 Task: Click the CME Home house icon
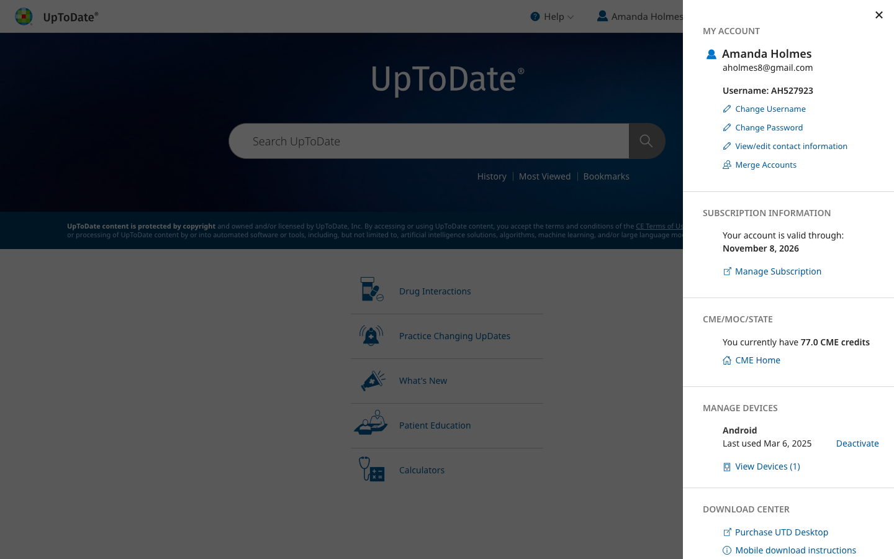pos(727,360)
